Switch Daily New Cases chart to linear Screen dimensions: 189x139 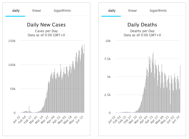(37, 11)
